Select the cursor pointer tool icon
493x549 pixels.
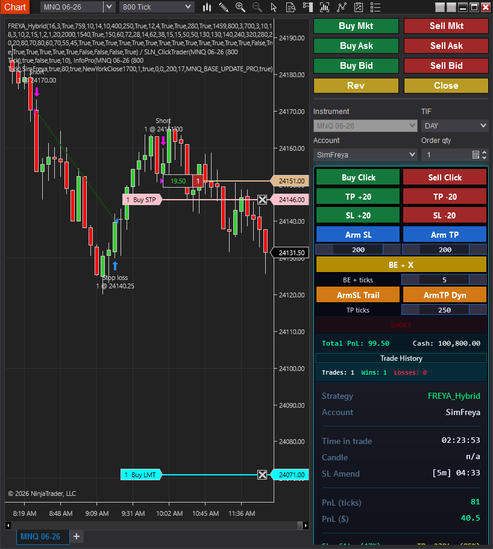point(274,7)
